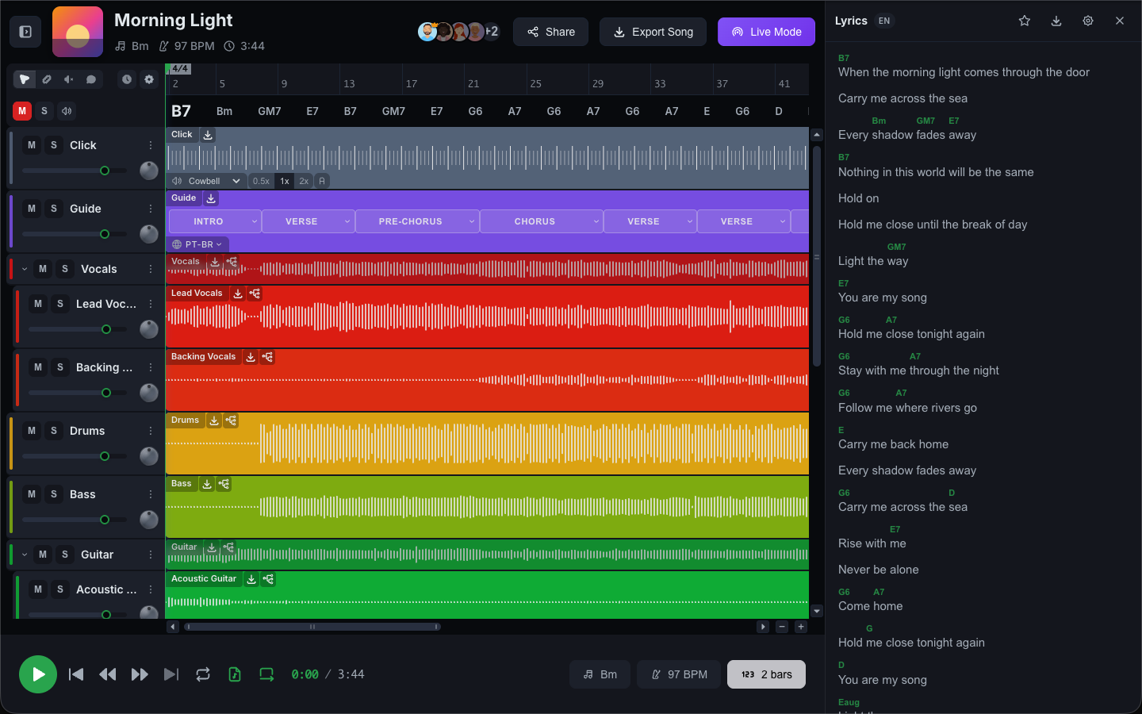Download the Drums stem
This screenshot has width=1142, height=714.
pos(214,420)
